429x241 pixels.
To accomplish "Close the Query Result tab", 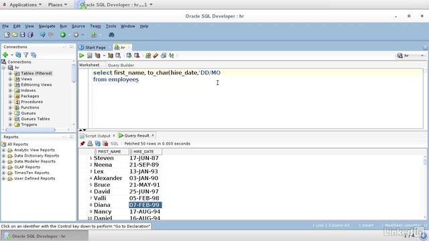I will click(153, 135).
